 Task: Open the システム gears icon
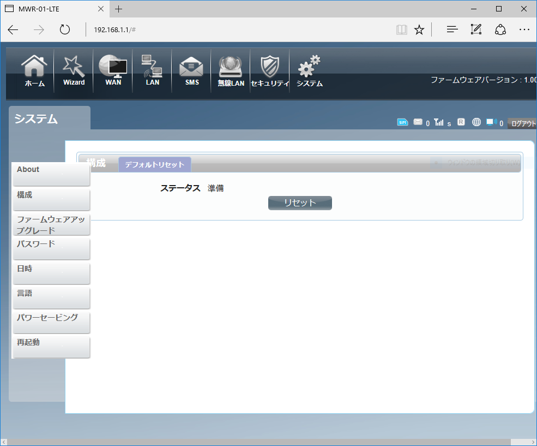[x=309, y=71]
